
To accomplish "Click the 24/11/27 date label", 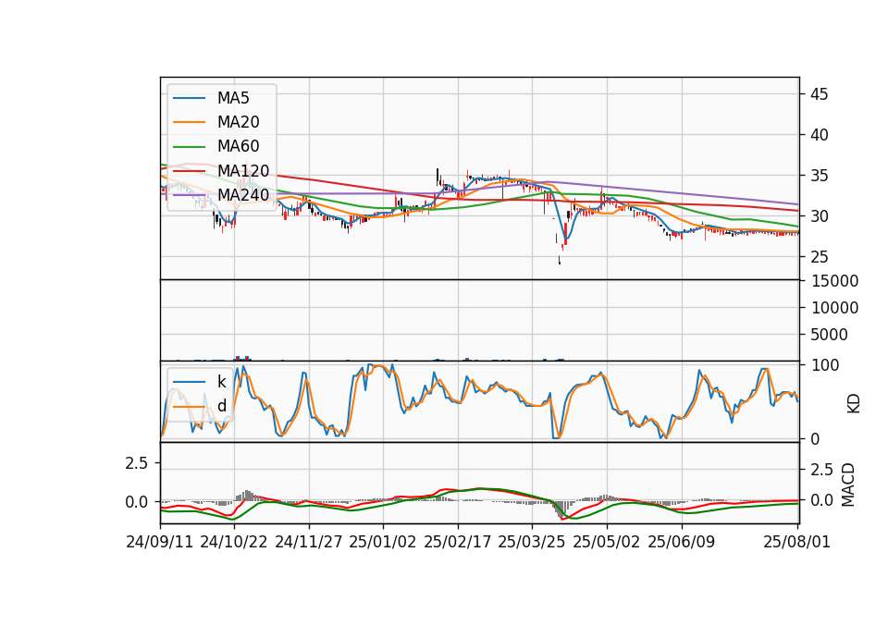I will point(309,542).
